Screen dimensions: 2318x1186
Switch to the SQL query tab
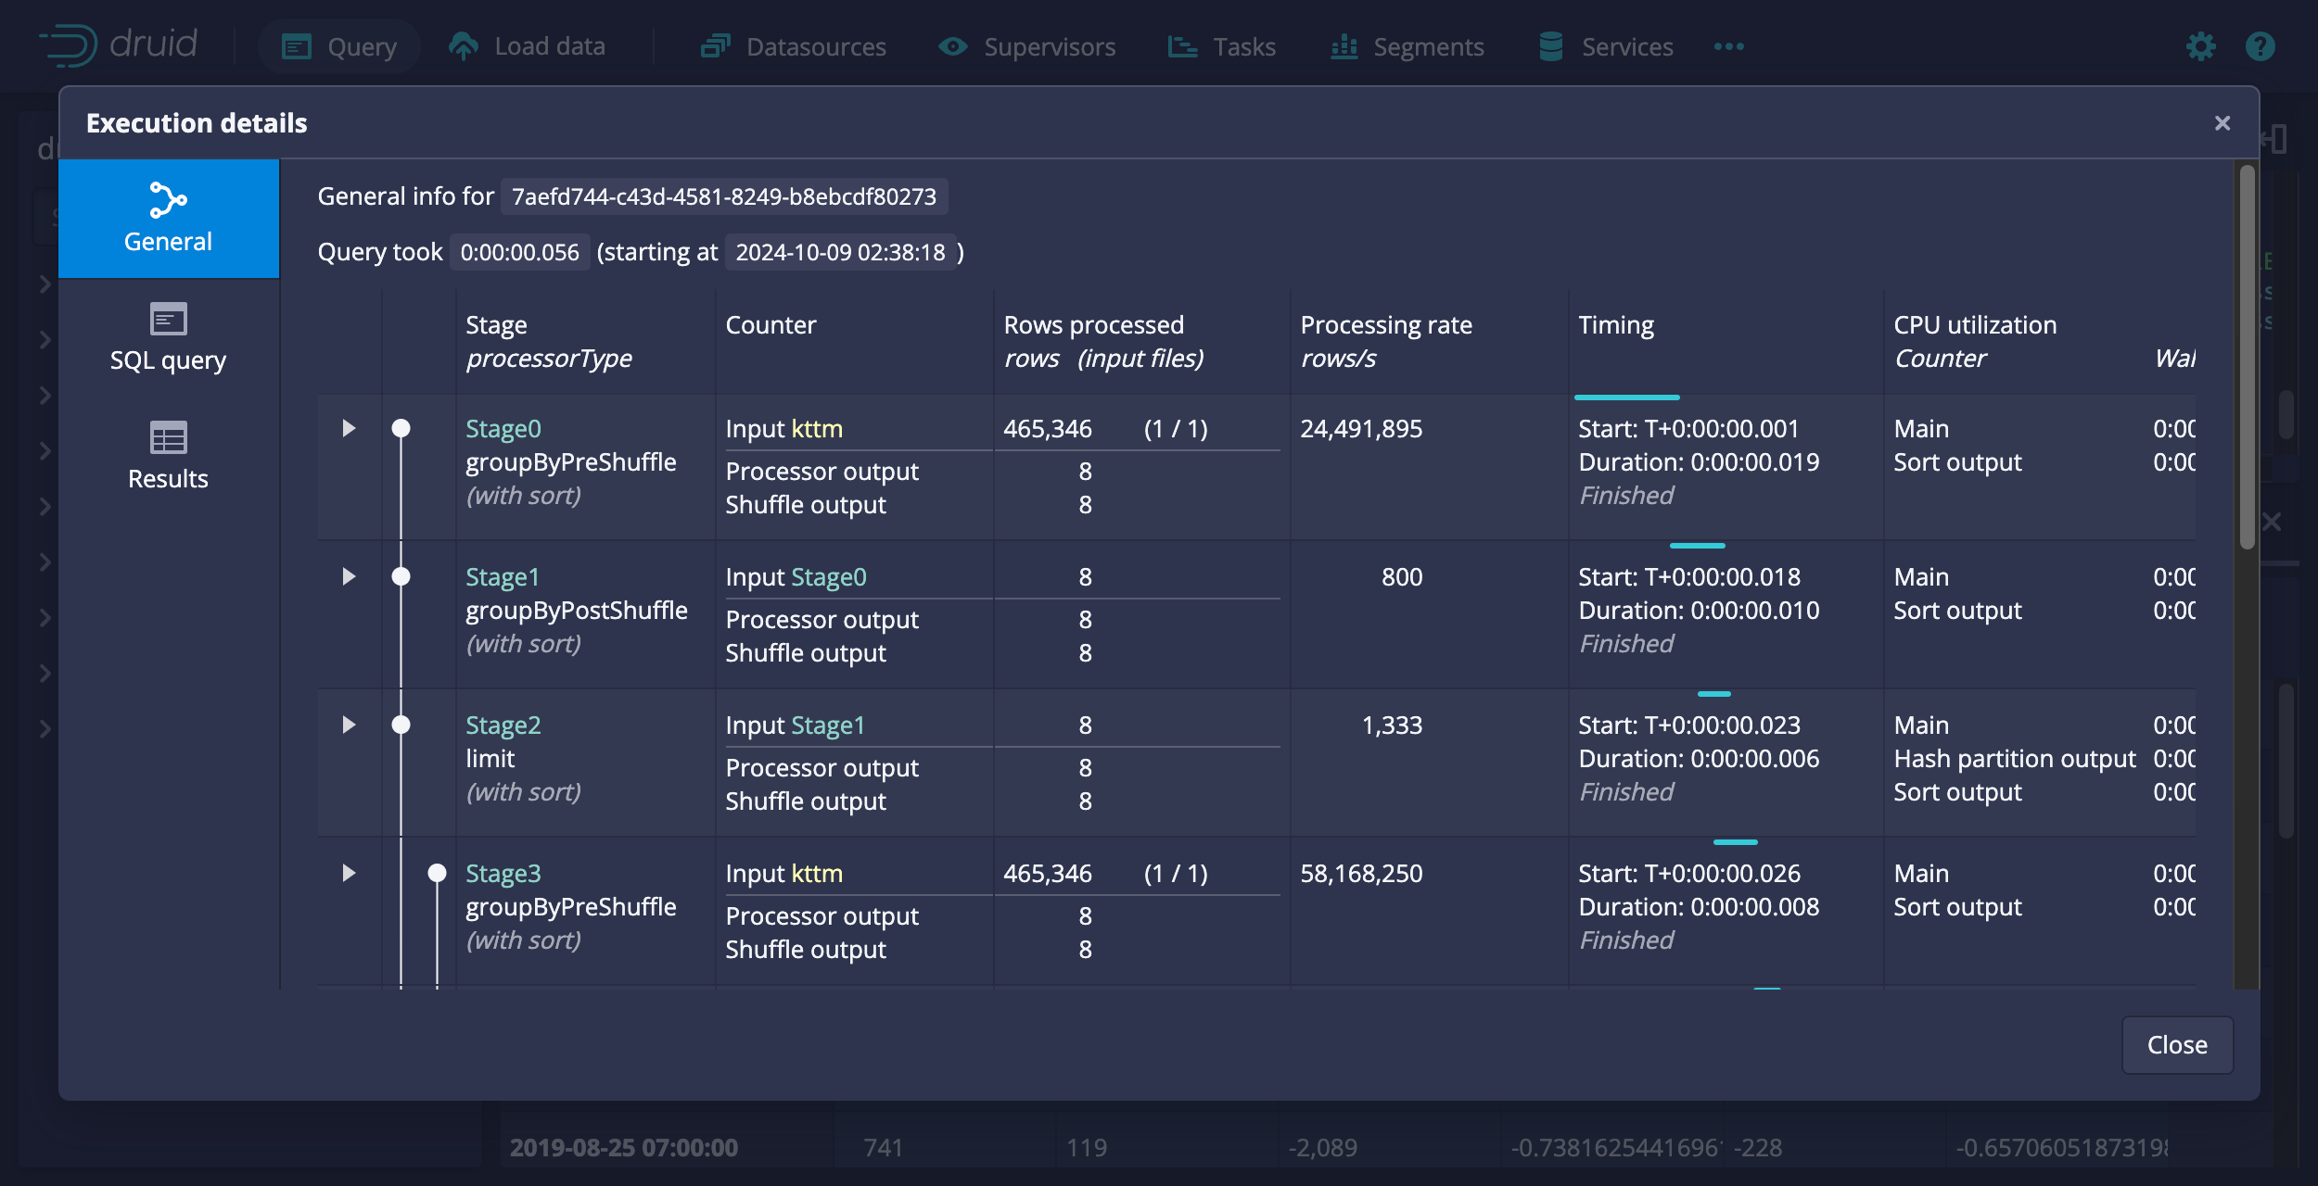pos(168,337)
